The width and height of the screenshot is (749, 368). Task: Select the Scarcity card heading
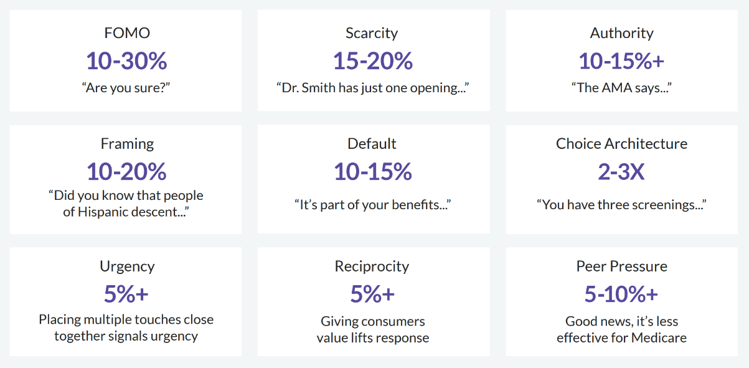pos(372,33)
